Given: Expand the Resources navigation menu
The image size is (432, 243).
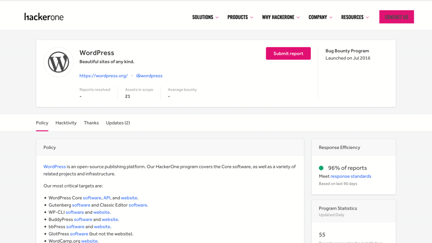Looking at the screenshot, I should coord(355,17).
